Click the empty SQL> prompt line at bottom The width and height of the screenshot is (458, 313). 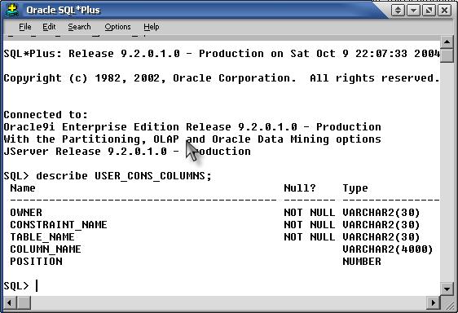pos(20,285)
